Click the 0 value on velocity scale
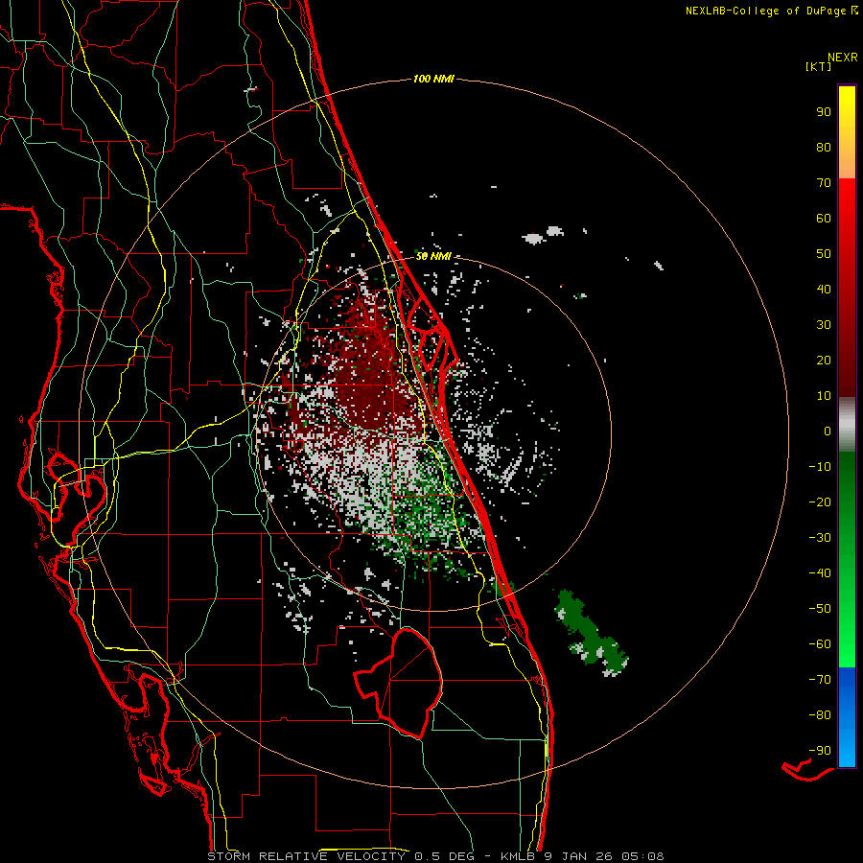Screen dimensions: 863x863 [828, 431]
